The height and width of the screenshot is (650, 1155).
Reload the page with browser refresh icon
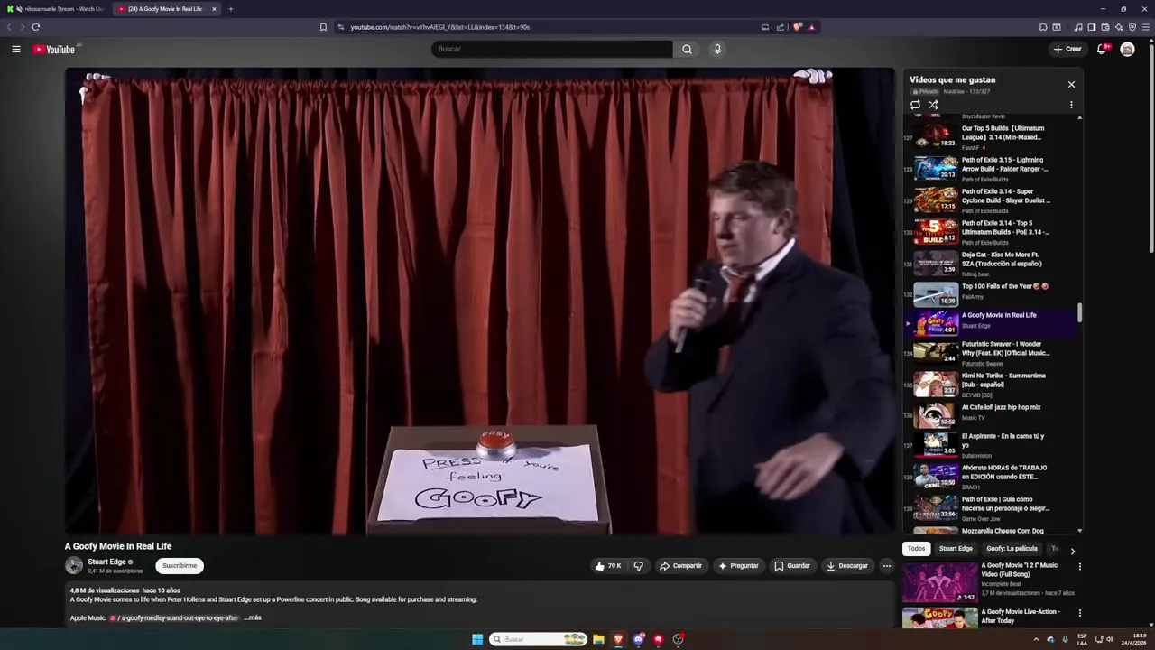point(36,27)
